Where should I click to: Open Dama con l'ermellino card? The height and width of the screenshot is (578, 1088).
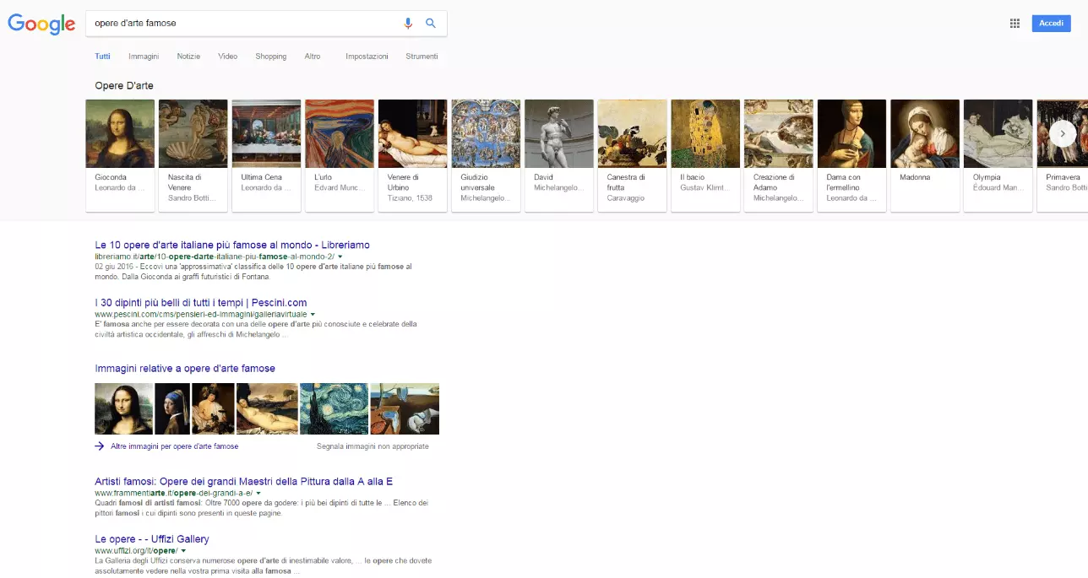pyautogui.click(x=852, y=155)
